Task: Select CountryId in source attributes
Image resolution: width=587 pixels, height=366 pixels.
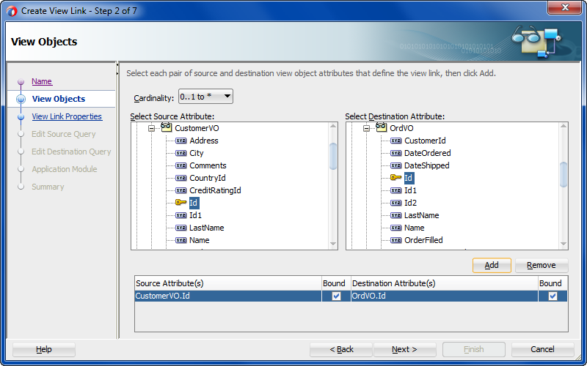Action: [208, 178]
